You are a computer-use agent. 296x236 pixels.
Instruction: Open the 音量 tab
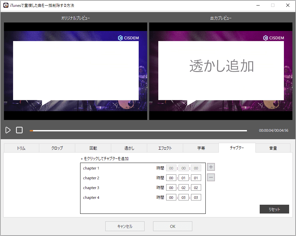pyautogui.click(x=273, y=148)
